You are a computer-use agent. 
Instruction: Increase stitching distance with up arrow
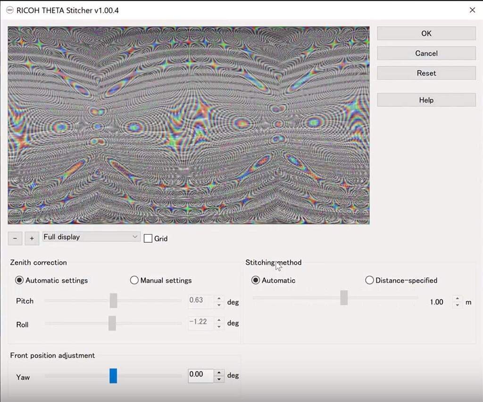point(457,299)
